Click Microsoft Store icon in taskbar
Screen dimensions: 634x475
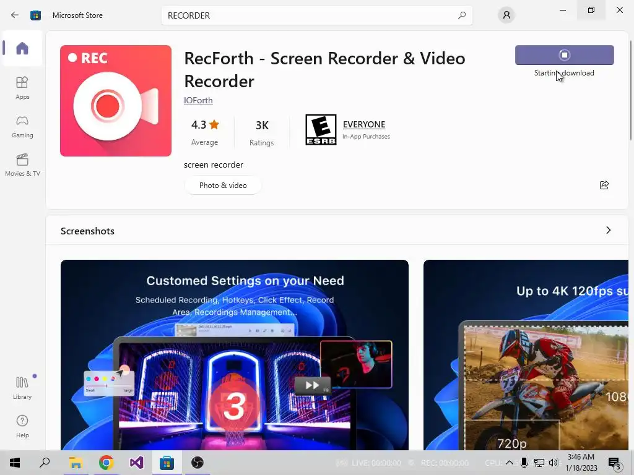[x=167, y=463]
